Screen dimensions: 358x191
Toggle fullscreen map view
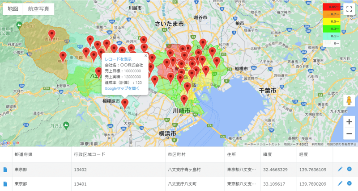349,9
